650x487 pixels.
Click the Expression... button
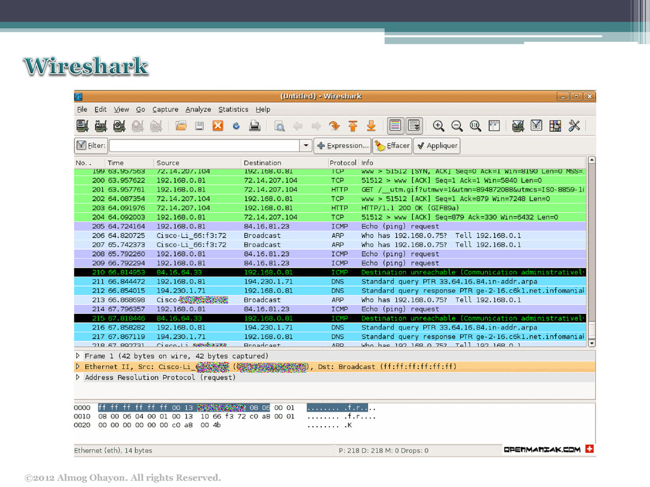[x=342, y=146]
